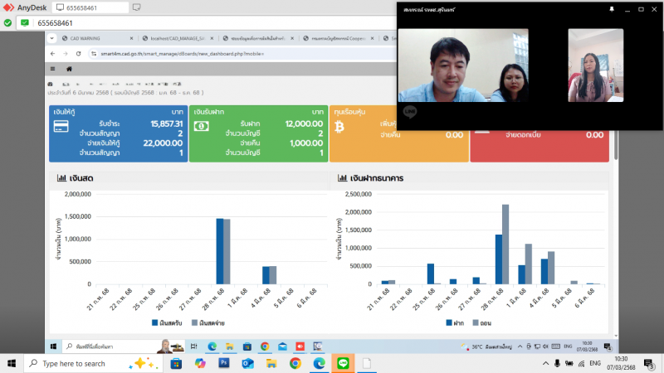This screenshot has width=664, height=373.
Task: Open File Explorer on local taskbar
Action: point(271,364)
